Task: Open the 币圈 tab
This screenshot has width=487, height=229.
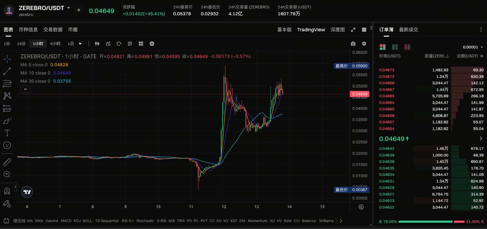Action: click(73, 30)
